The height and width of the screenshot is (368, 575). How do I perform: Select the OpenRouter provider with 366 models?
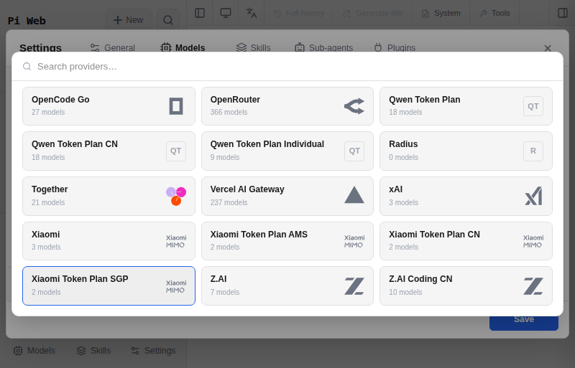pos(287,106)
